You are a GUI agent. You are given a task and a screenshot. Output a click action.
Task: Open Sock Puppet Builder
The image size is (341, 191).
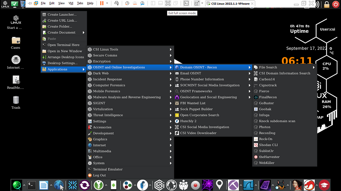(213, 109)
